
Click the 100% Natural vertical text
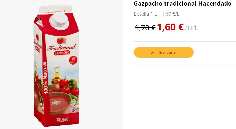pos(45,77)
